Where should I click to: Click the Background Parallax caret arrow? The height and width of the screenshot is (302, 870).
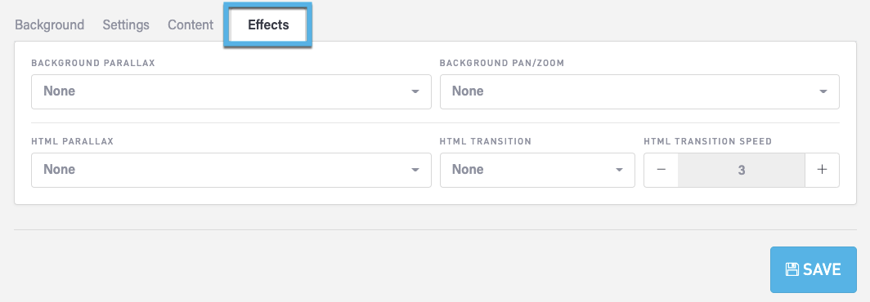(415, 91)
